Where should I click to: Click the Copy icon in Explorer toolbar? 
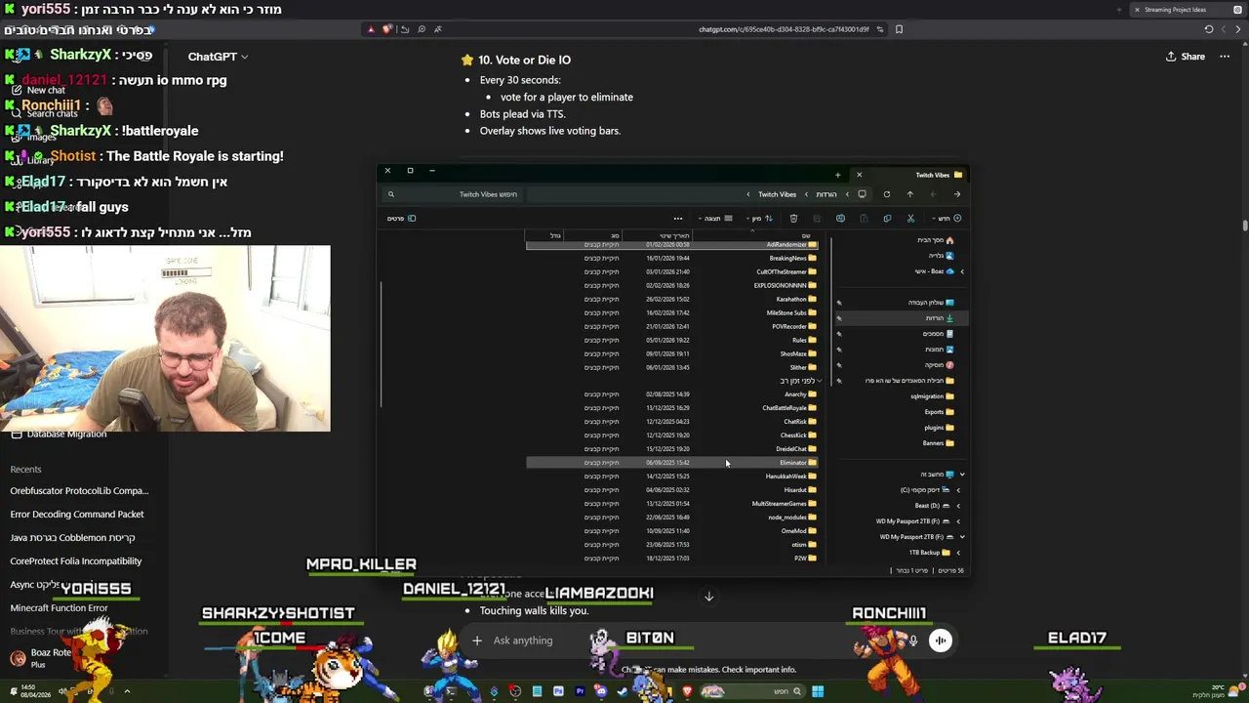tap(887, 218)
